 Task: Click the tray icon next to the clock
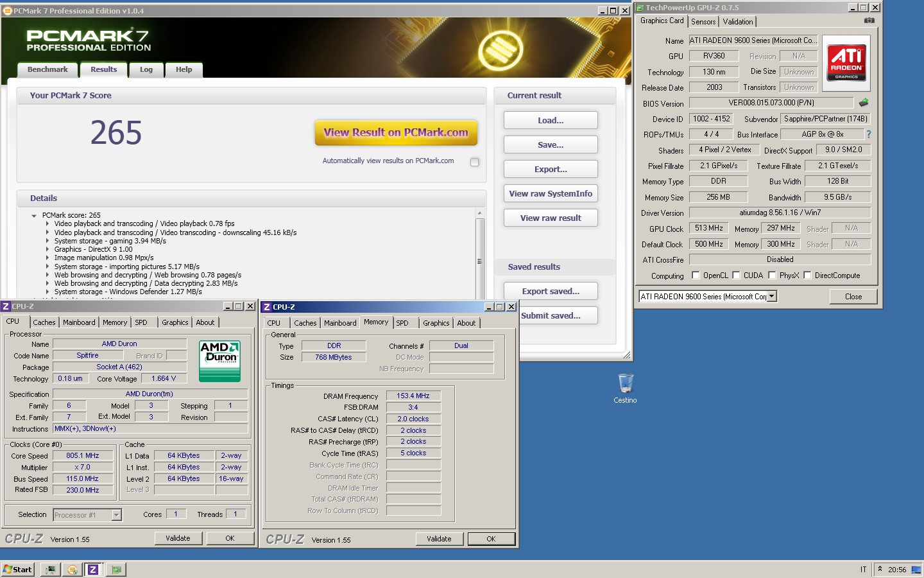[x=916, y=569]
